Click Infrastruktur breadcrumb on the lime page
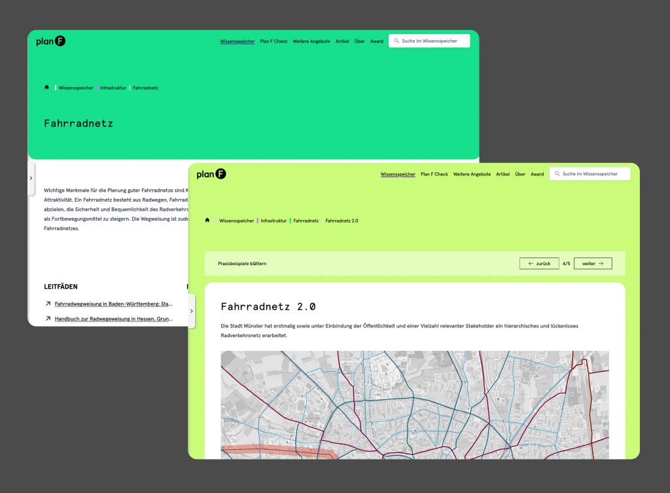This screenshot has height=493, width=670. pyautogui.click(x=273, y=221)
